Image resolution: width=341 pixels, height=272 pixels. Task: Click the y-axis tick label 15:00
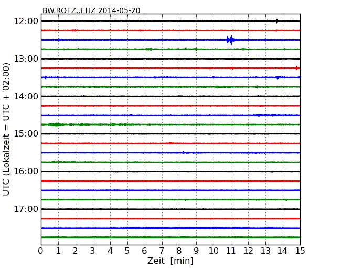coord(26,134)
